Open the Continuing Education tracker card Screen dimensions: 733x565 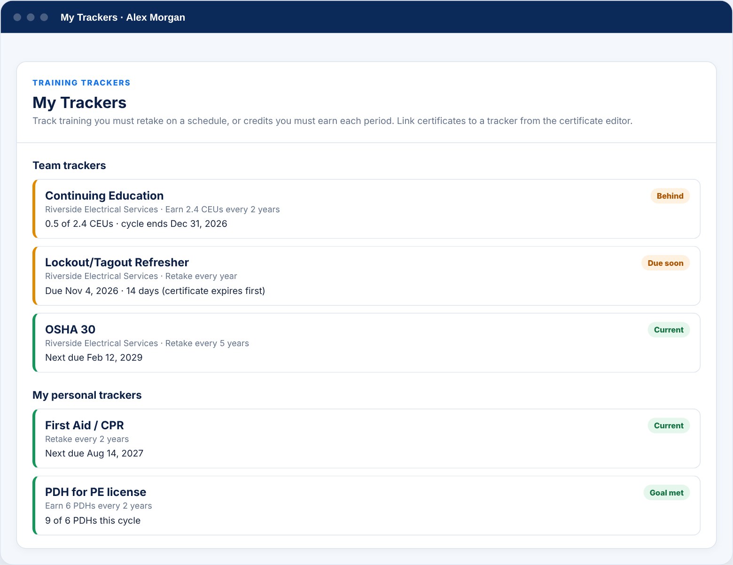coord(366,209)
